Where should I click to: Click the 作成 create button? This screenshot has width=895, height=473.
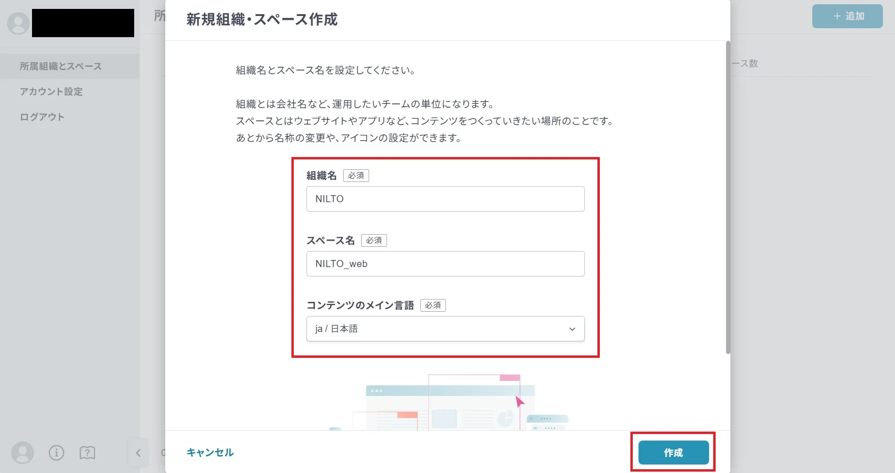click(673, 452)
